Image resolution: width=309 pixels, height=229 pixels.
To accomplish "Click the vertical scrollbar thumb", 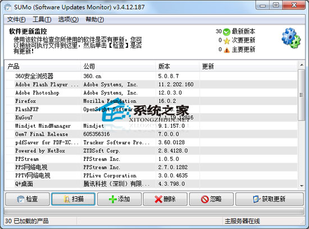I will (302, 95).
